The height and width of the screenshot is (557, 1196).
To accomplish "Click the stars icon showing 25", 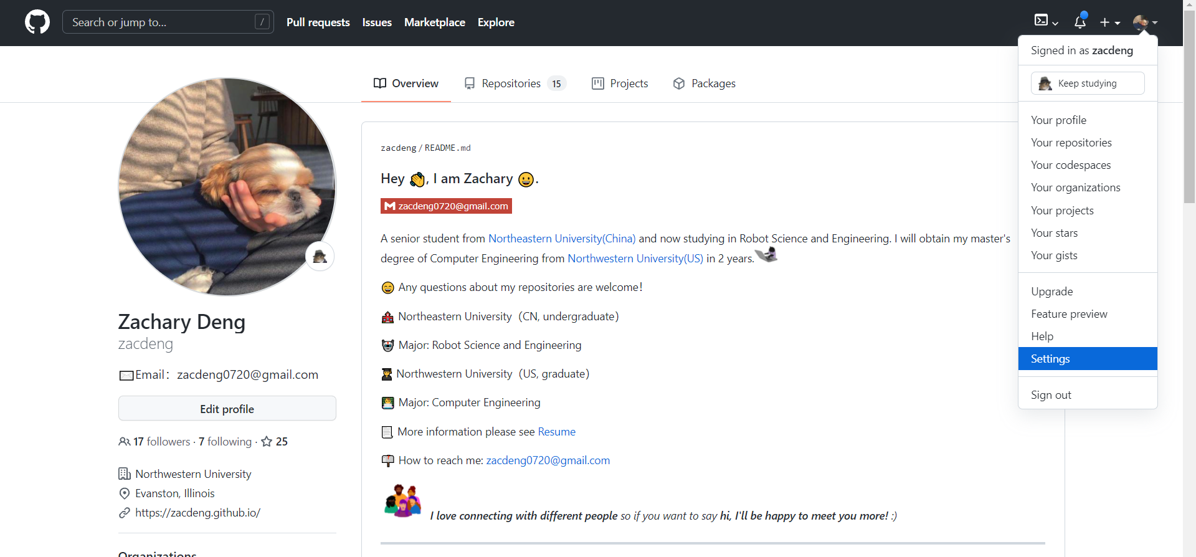I will click(x=267, y=442).
